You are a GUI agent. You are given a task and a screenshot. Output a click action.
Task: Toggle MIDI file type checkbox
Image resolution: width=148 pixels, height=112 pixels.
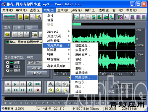click(7, 67)
